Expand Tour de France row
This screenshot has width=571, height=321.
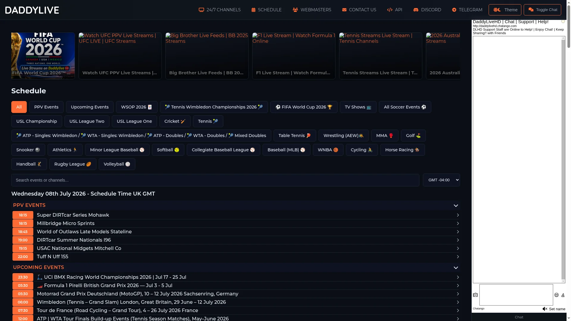point(236,310)
